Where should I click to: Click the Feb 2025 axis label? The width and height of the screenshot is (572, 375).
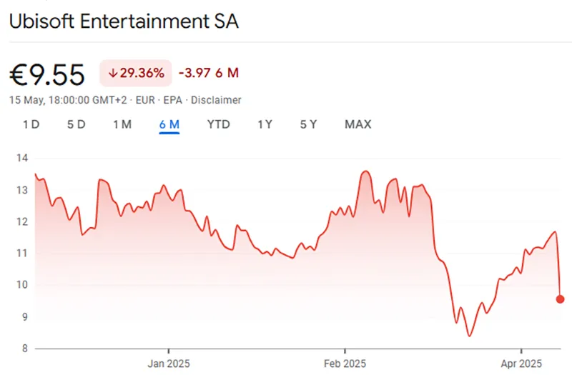[345, 362]
